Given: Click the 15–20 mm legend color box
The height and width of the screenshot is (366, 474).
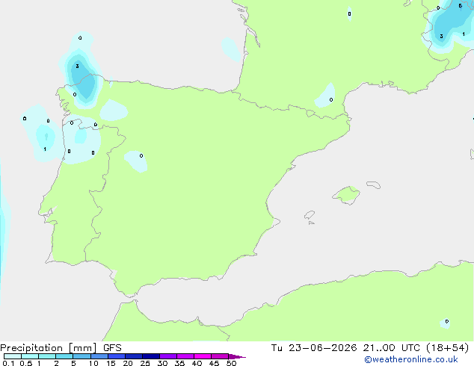Looking at the screenshot, I should (x=117, y=356).
